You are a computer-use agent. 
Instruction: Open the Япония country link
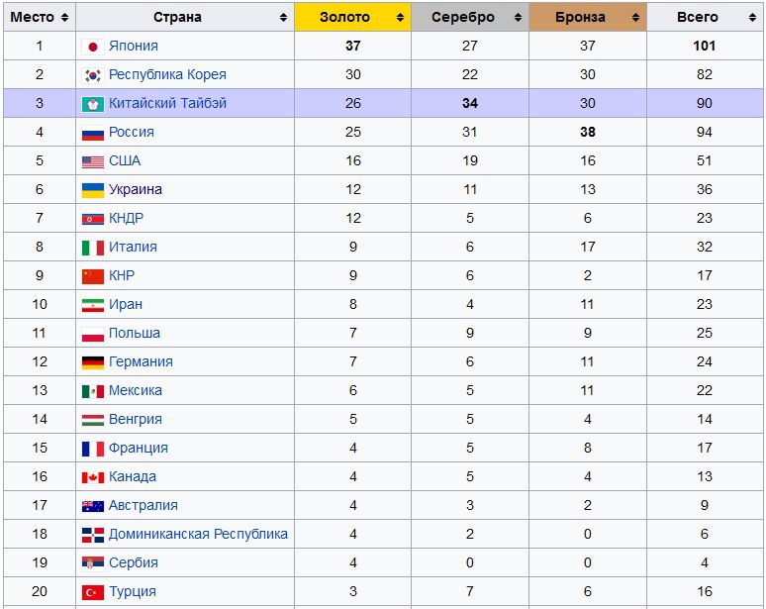coord(134,46)
